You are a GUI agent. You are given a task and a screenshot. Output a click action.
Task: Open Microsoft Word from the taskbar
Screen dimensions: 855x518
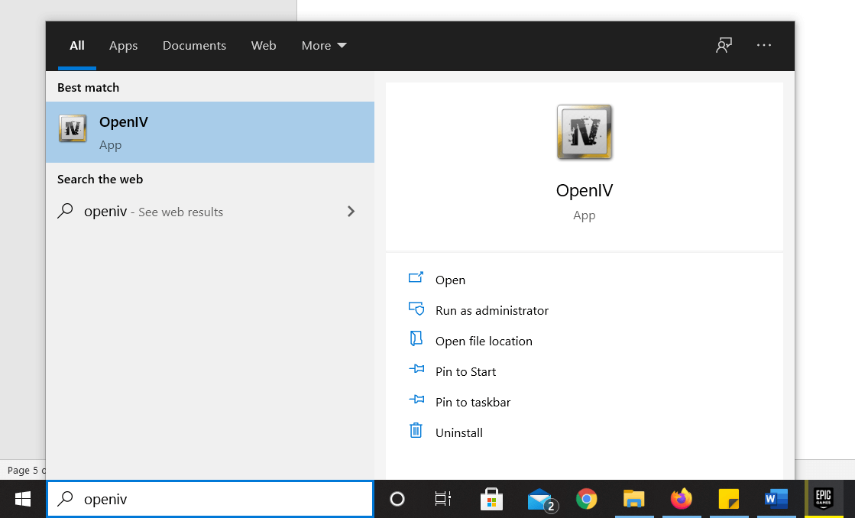[776, 499]
